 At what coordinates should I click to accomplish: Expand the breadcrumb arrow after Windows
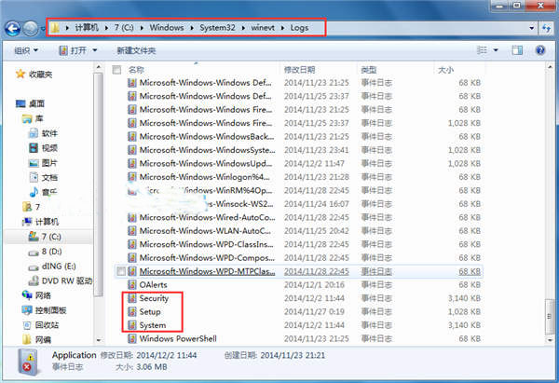point(192,28)
